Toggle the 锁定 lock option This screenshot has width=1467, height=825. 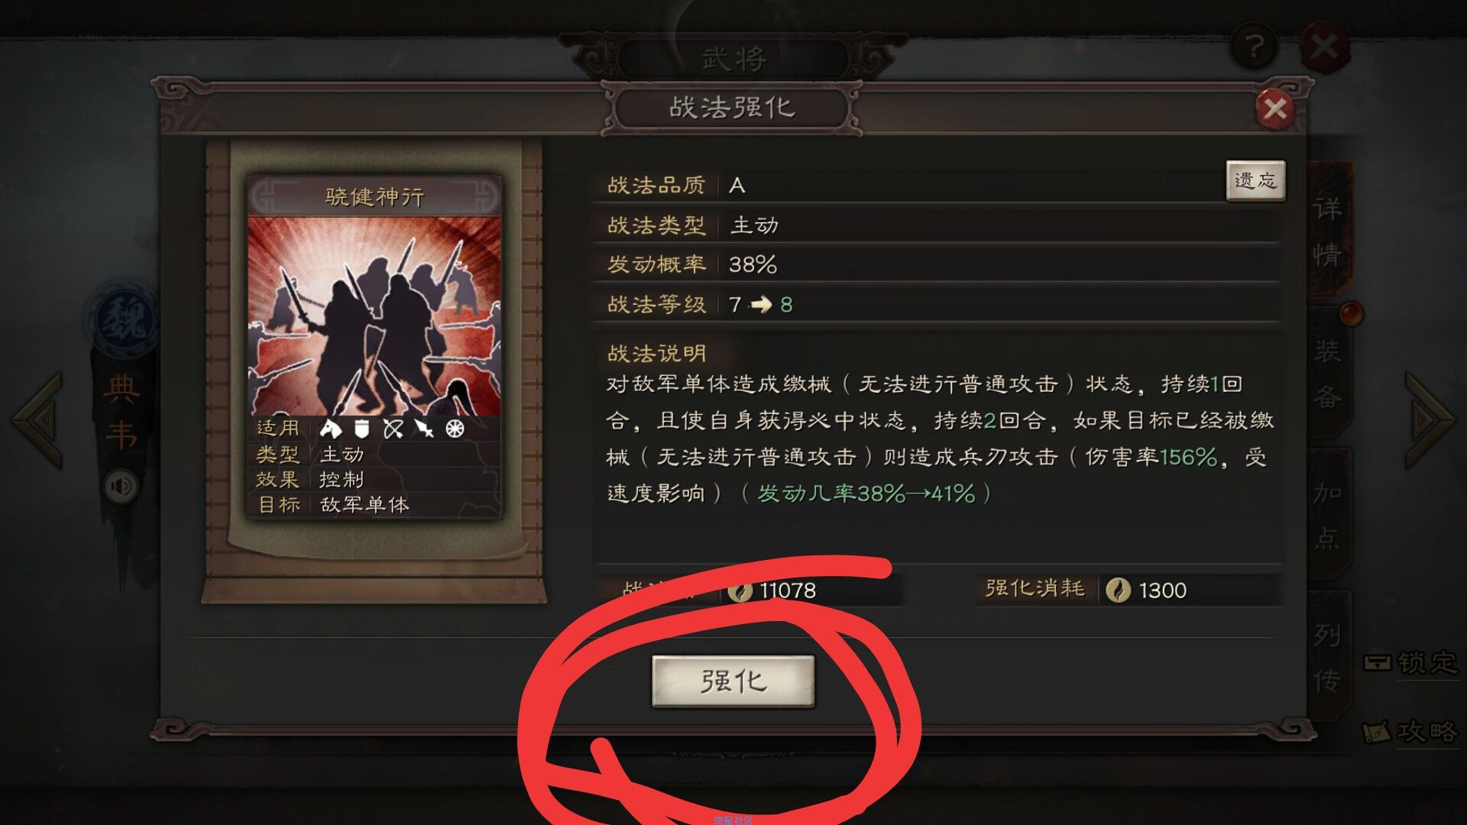pos(1411,662)
